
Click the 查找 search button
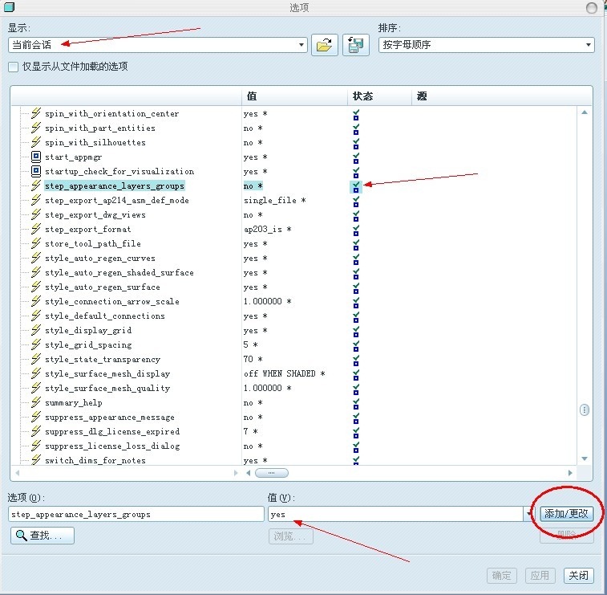[42, 536]
